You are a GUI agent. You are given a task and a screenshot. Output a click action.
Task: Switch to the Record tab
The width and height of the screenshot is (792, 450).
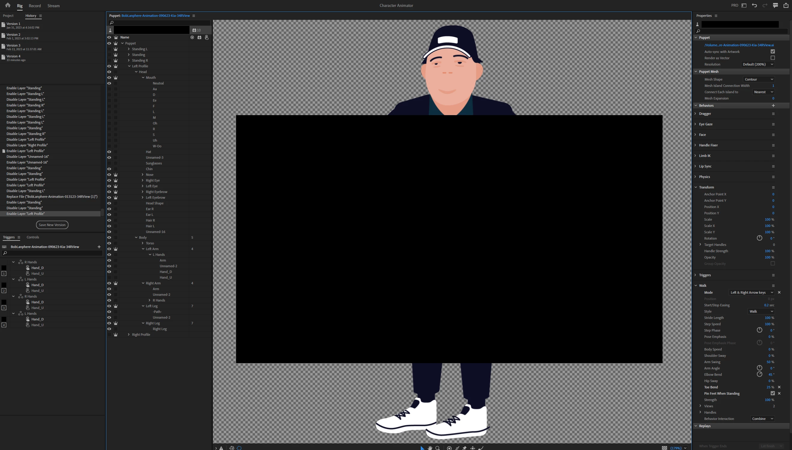coord(35,6)
